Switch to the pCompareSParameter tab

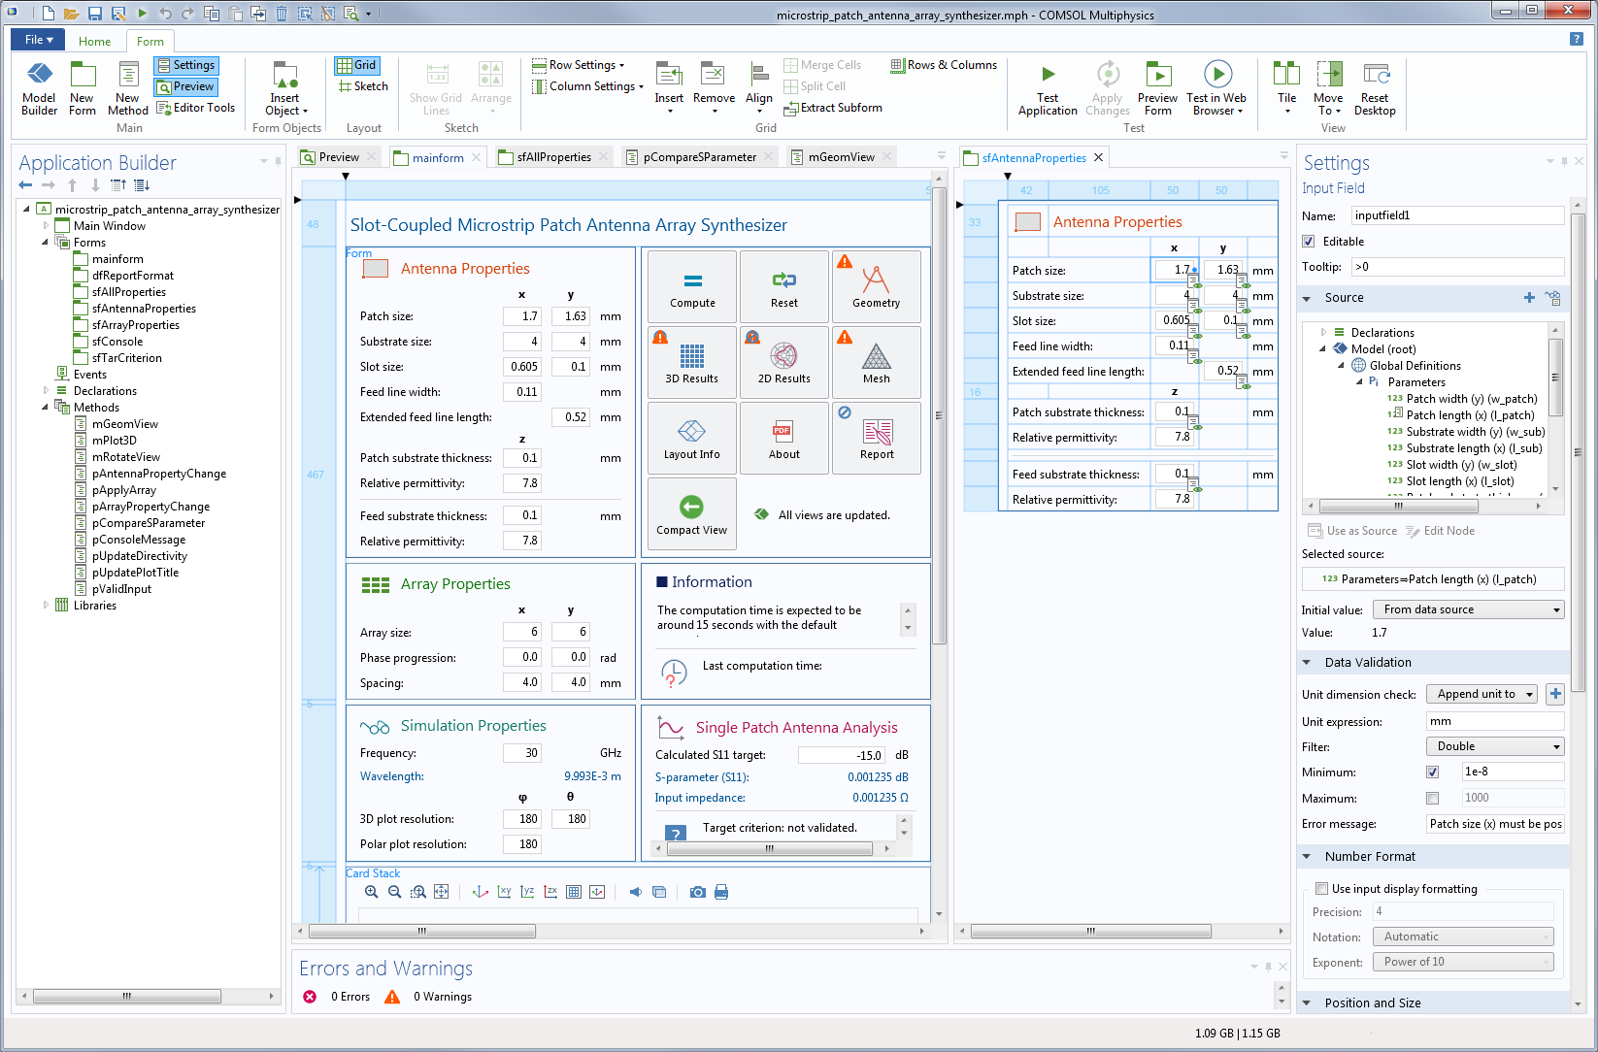click(x=699, y=157)
